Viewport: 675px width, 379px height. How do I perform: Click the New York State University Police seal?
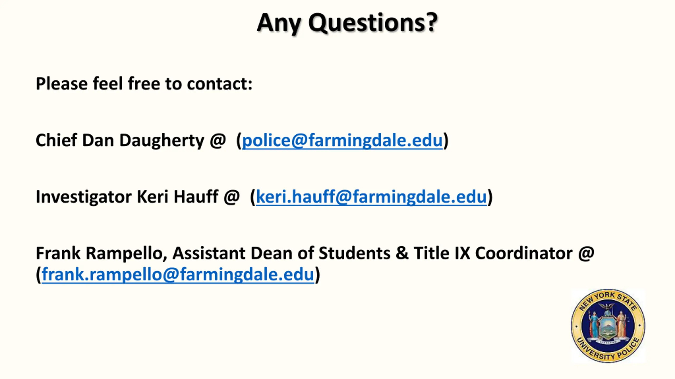(608, 326)
